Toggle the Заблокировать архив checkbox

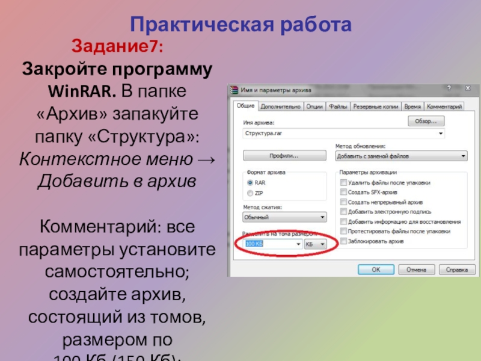coord(343,241)
